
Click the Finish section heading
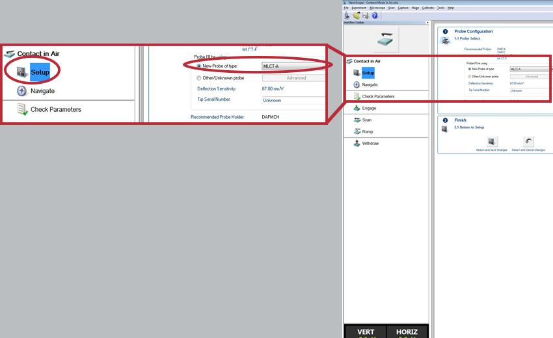[460, 120]
